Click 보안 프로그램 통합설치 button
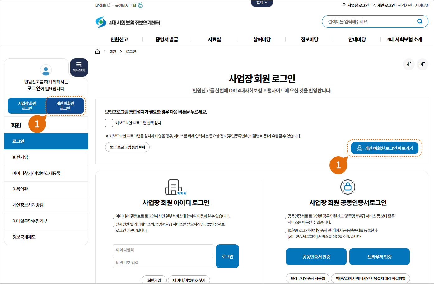The height and width of the screenshot is (284, 434). pyautogui.click(x=128, y=147)
